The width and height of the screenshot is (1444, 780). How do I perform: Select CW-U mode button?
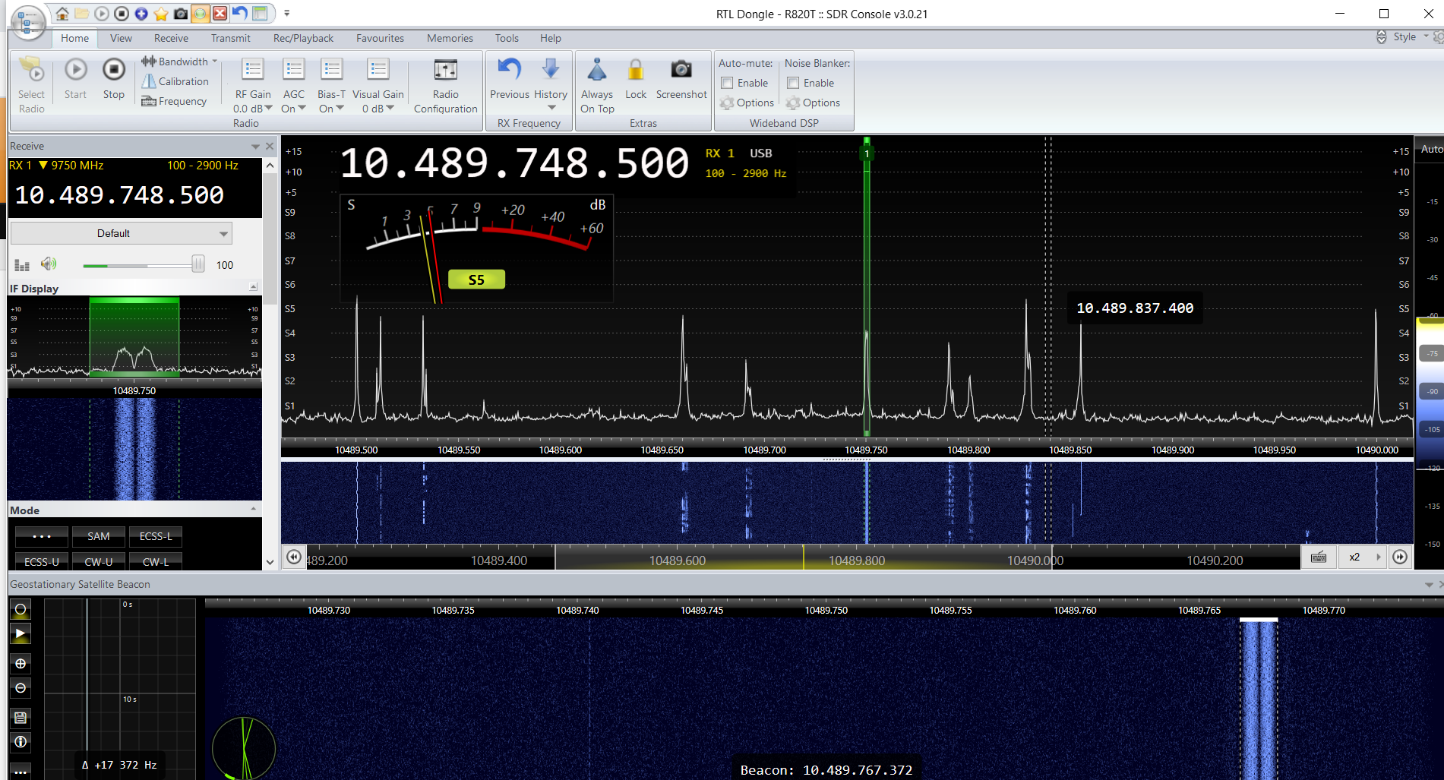99,562
